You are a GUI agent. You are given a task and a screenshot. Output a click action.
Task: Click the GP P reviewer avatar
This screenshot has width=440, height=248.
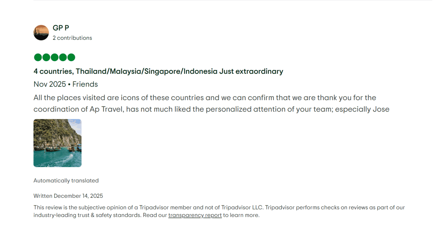(41, 33)
